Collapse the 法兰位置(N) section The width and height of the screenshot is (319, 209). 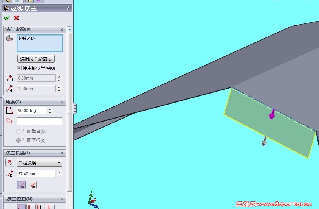(62, 199)
